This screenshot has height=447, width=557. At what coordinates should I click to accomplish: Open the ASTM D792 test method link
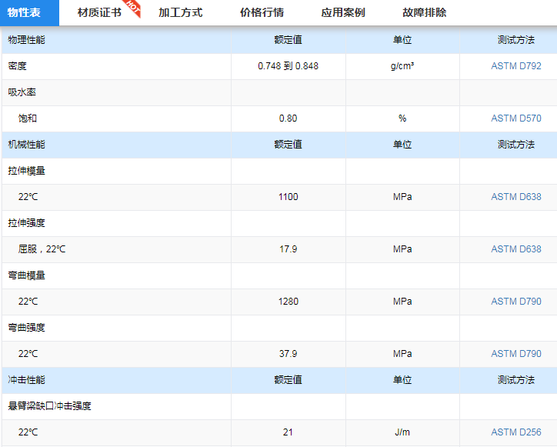[515, 66]
